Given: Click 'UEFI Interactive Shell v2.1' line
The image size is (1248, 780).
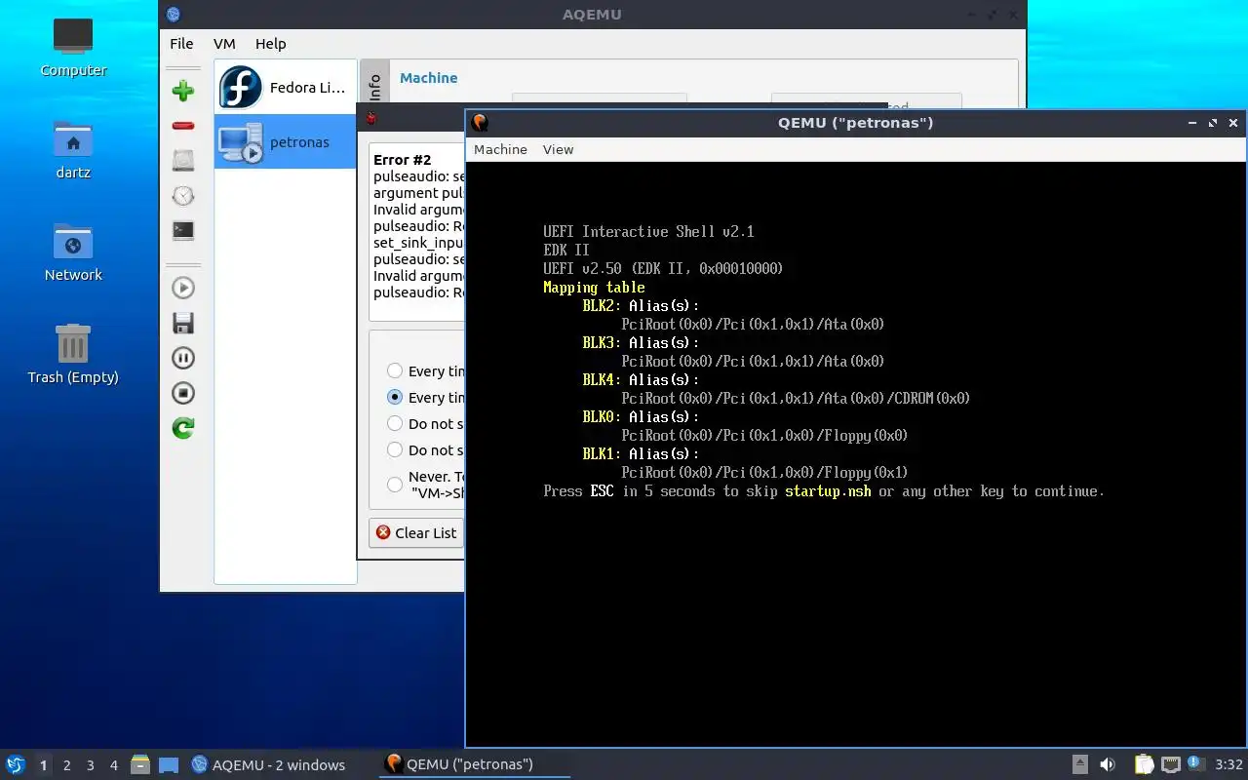Looking at the screenshot, I should tap(648, 231).
